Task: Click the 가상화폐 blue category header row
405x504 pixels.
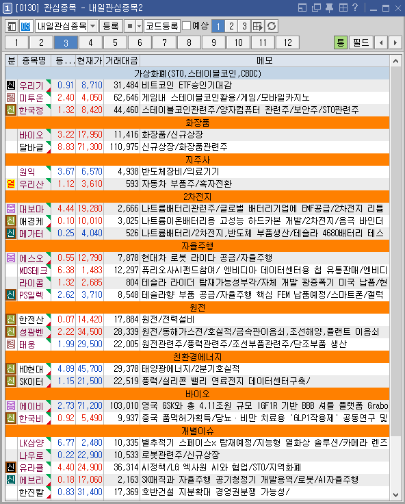Action: coord(197,73)
